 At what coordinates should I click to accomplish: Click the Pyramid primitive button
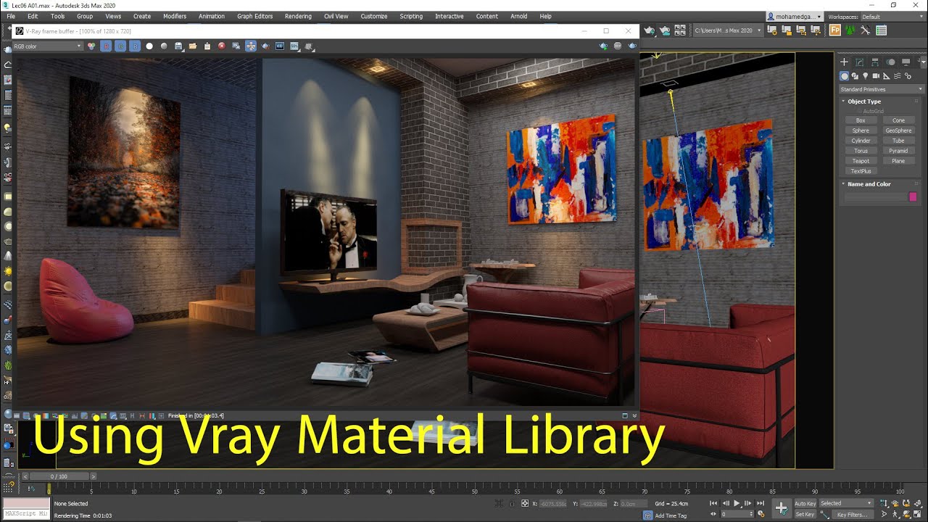pyautogui.click(x=898, y=151)
